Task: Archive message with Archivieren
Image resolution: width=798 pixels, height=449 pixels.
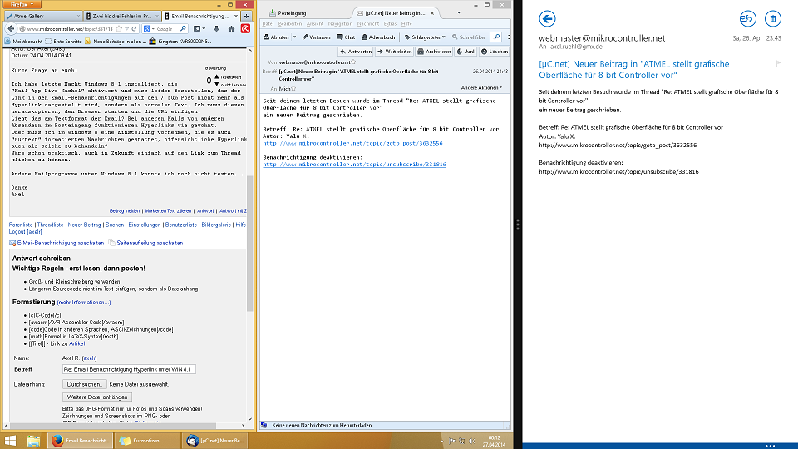Action: pos(434,52)
